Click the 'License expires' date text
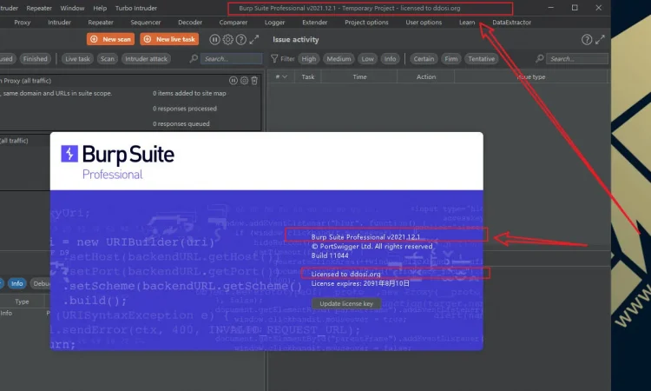Image resolution: width=651 pixels, height=391 pixels. tap(360, 283)
